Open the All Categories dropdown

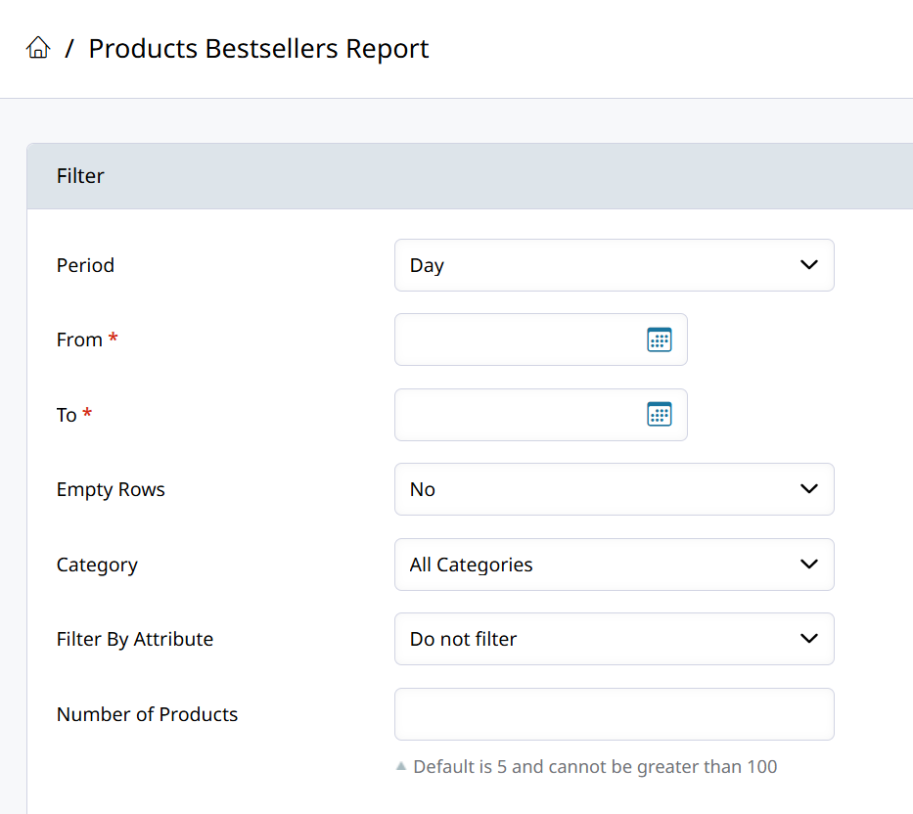pos(614,565)
